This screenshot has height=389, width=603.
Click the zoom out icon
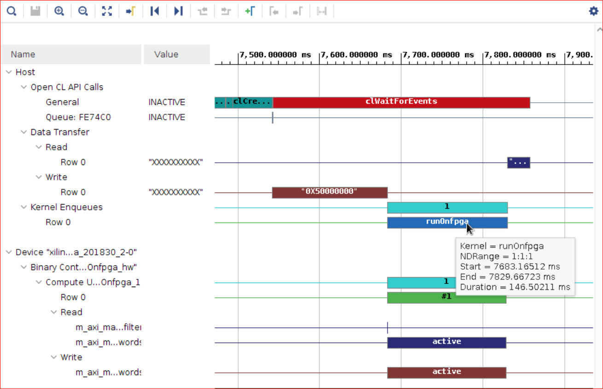coord(83,11)
